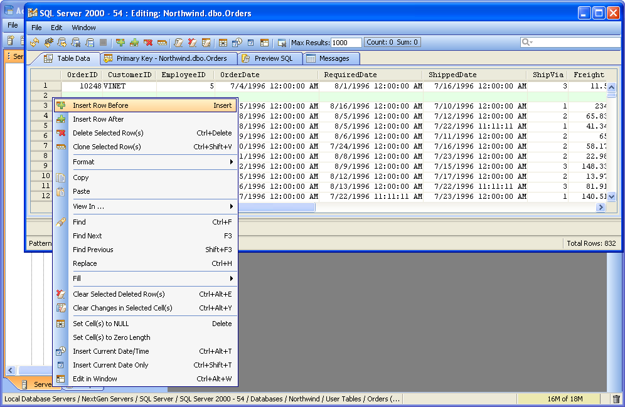625x407 pixels.
Task: Select Insert Current Date Only entry
Action: point(146,365)
